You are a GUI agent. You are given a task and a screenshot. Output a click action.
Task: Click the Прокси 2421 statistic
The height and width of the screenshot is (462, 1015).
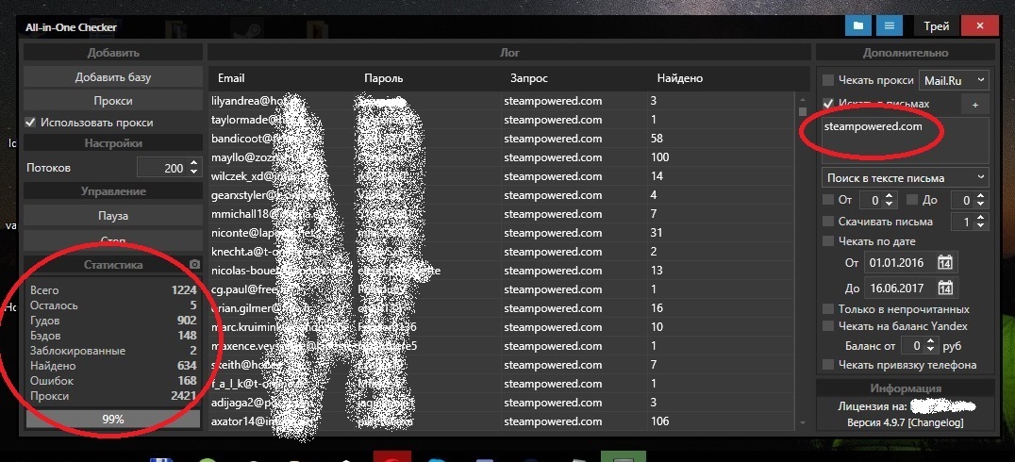pyautogui.click(x=113, y=396)
